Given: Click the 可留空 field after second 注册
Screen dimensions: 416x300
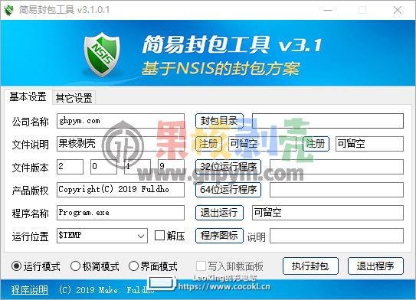Looking at the screenshot, I should 369,144.
